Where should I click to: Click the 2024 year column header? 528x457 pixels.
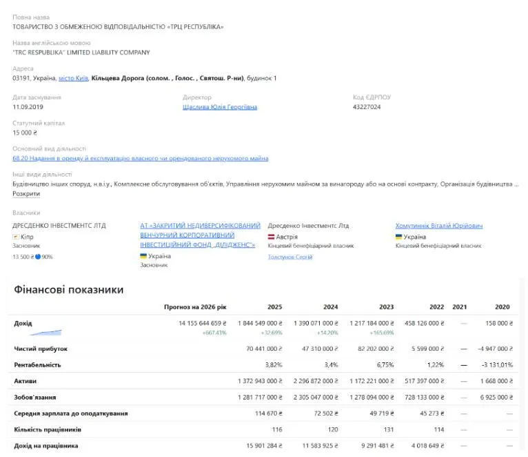pyautogui.click(x=331, y=307)
